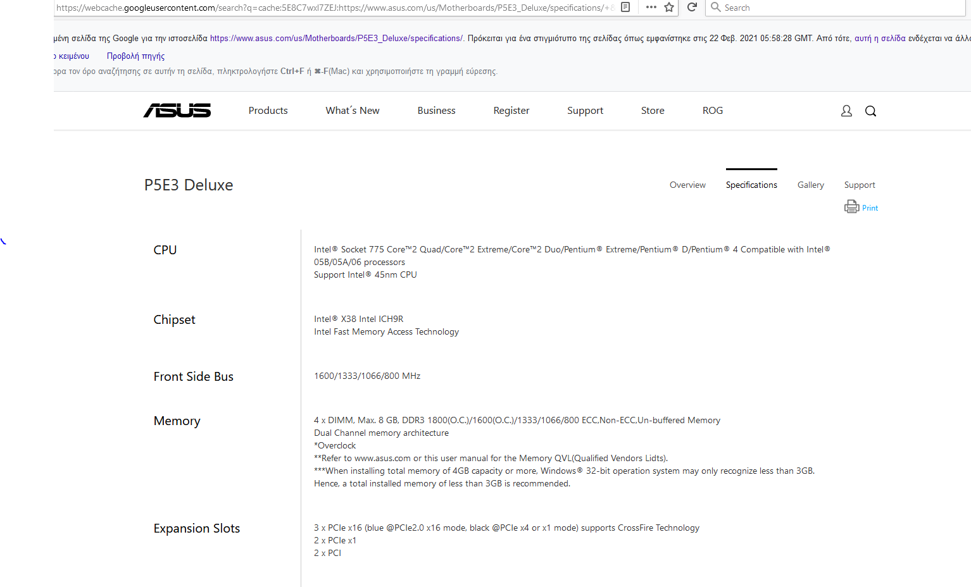Viewport: 971px width, 587px height.
Task: Click the Expansion Slots heading
Action: click(196, 528)
